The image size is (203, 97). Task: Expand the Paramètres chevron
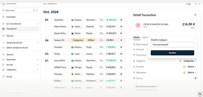(38, 60)
